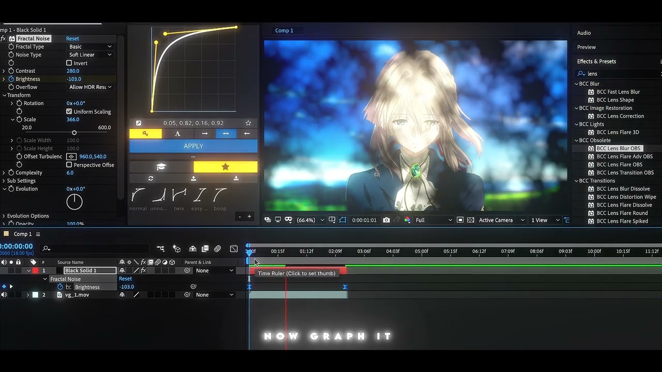Click the Evolution angle dial

click(74, 202)
